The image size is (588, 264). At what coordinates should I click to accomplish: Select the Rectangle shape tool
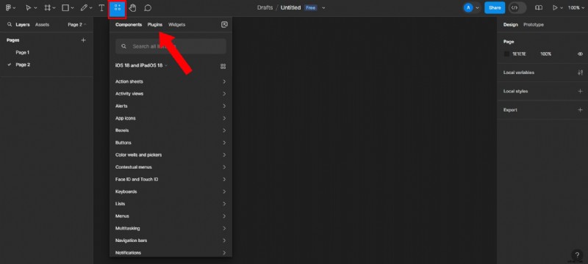[65, 8]
